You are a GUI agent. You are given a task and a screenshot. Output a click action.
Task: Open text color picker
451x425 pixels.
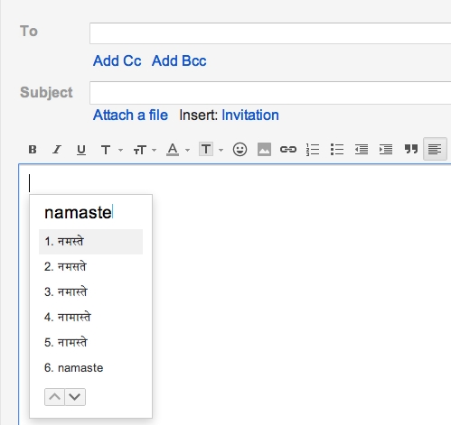click(x=178, y=150)
